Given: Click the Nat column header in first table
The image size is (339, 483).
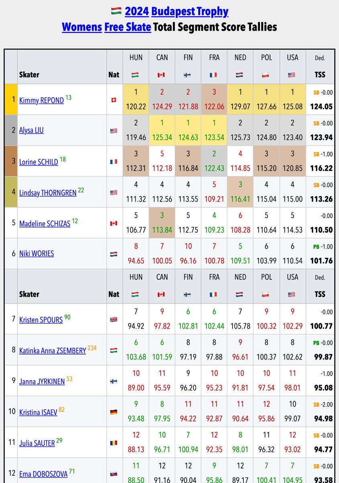Looking at the screenshot, I should click(x=114, y=74).
